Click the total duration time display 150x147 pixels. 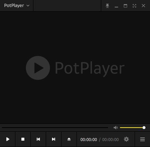pyautogui.click(x=110, y=140)
